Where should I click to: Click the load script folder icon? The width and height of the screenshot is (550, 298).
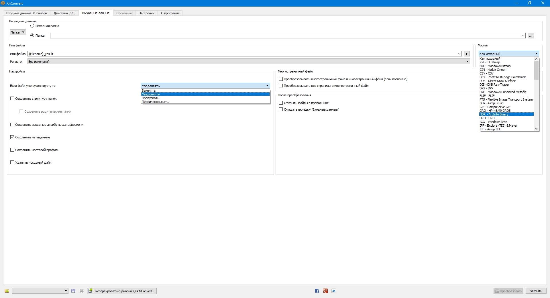tap(7, 291)
